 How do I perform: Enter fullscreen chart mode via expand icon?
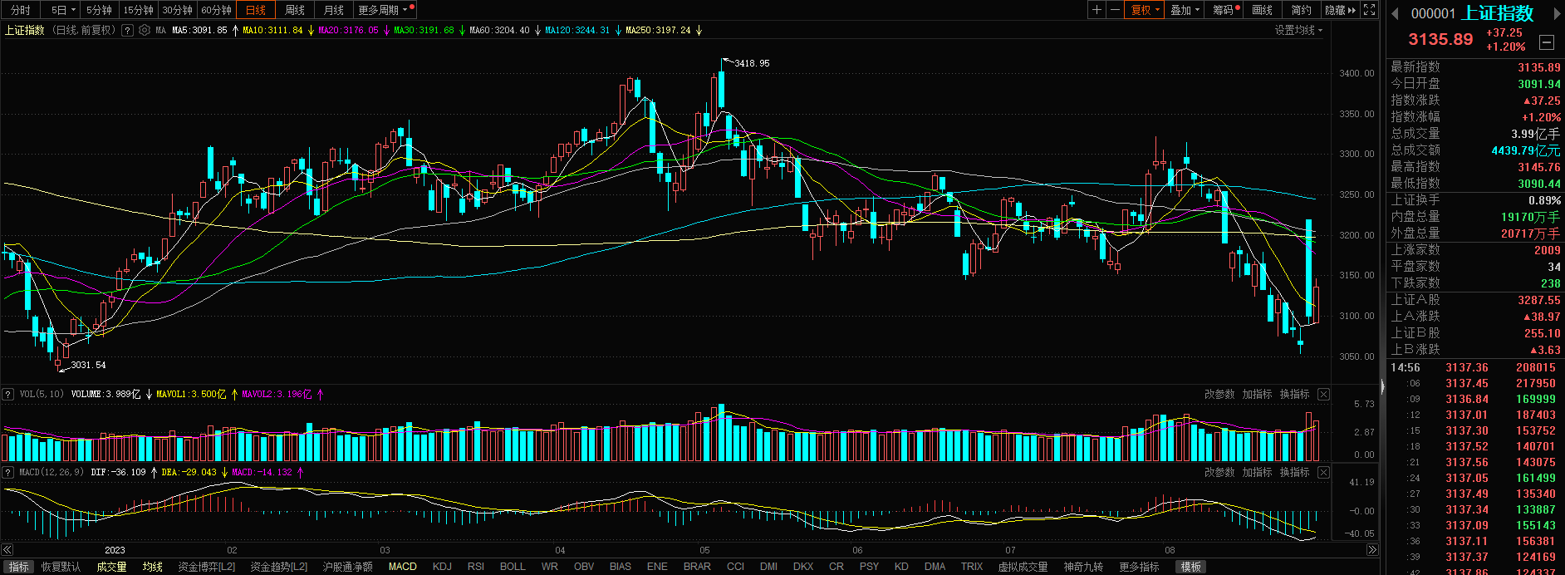(x=1370, y=10)
